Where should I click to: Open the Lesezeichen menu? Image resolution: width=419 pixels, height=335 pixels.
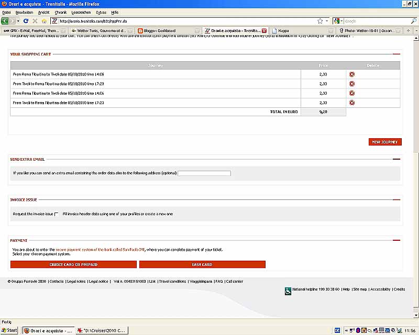tap(81, 12)
